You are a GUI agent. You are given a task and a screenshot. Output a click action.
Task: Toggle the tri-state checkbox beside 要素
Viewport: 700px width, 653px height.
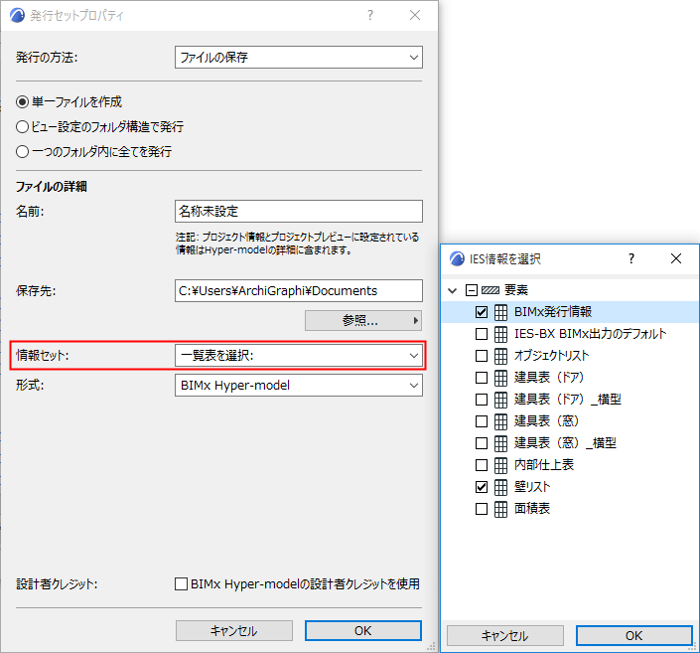472,290
